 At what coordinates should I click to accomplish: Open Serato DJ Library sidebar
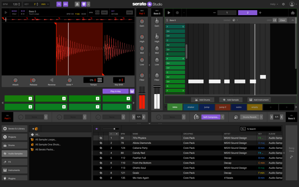[14, 129]
